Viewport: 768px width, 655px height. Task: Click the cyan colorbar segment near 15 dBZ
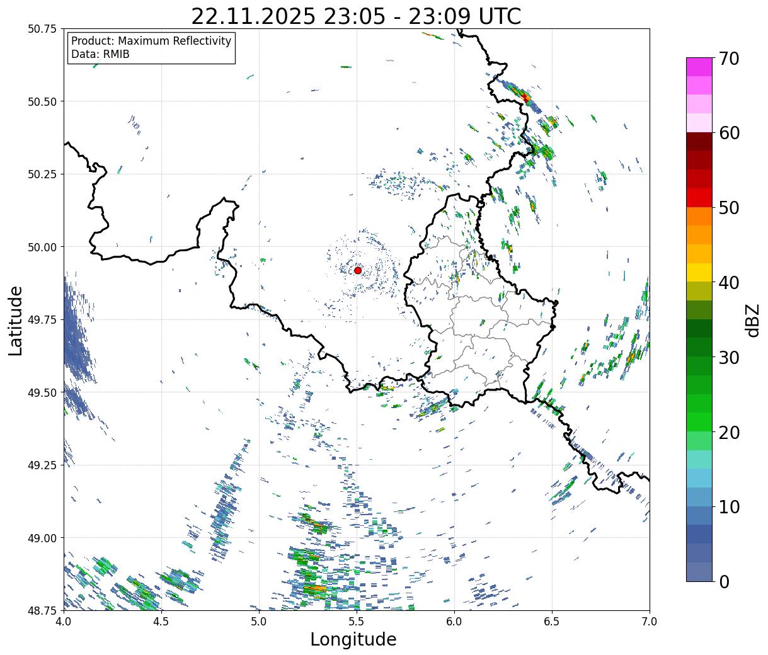(x=699, y=477)
